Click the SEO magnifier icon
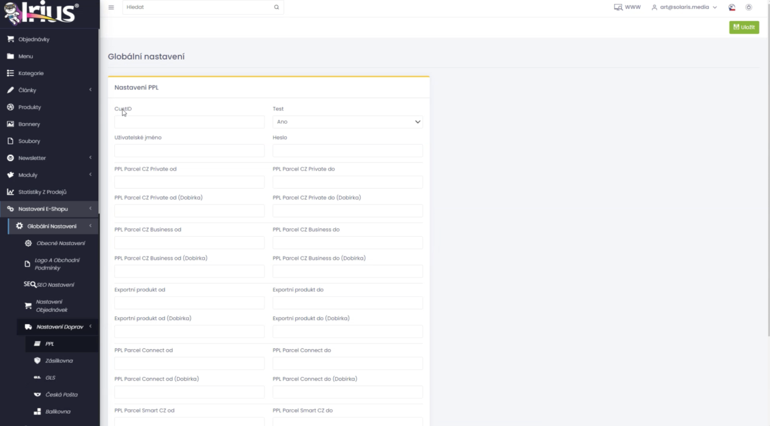 pyautogui.click(x=30, y=284)
